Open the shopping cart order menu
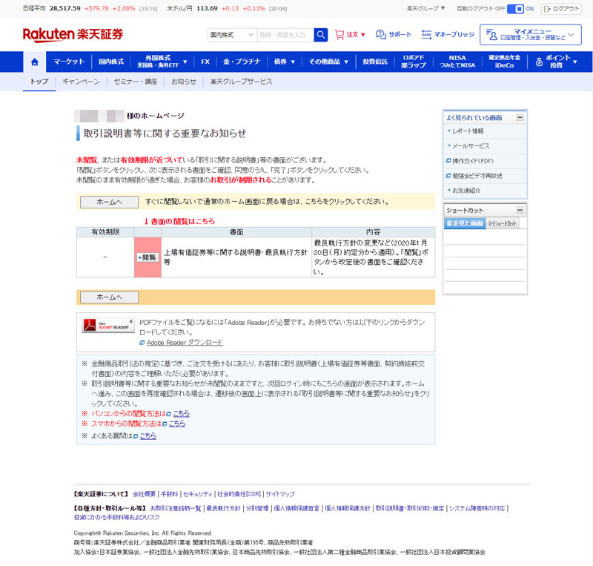Image resolution: width=593 pixels, height=566 pixels. pyautogui.click(x=350, y=35)
